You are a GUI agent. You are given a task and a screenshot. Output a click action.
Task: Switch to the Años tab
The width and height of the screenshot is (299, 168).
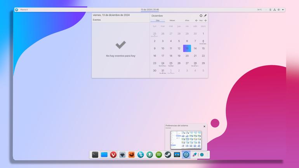coord(187,21)
